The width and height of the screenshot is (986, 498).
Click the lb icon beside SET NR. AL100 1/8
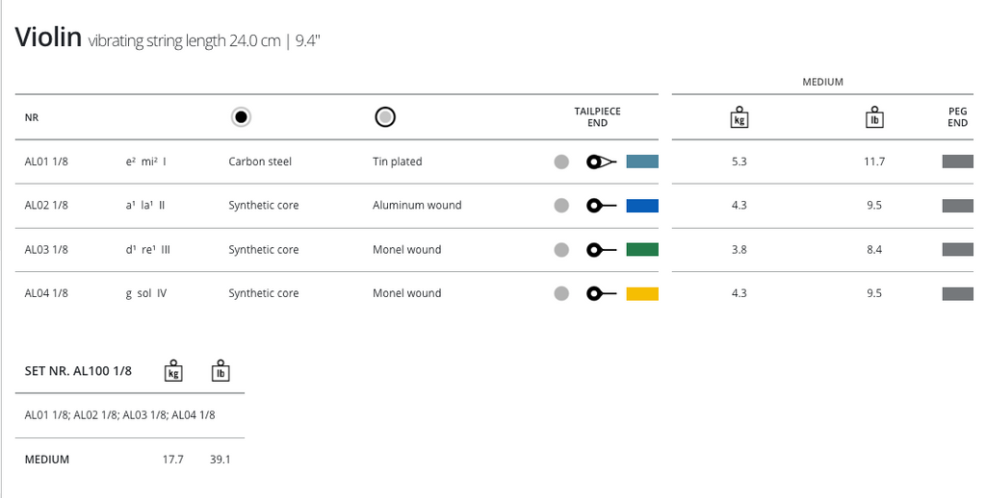[221, 370]
